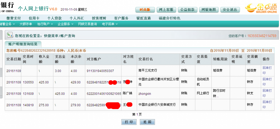The image size is (280, 129).
Task: Select the 账户明细查询结果 tab
Action: pos(23,44)
